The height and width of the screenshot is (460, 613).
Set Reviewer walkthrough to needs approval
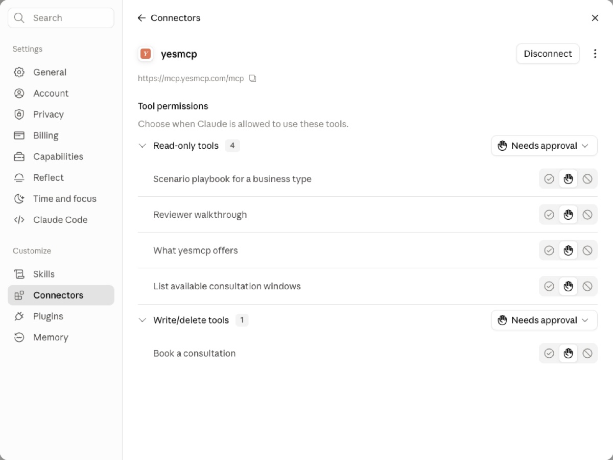pos(569,215)
